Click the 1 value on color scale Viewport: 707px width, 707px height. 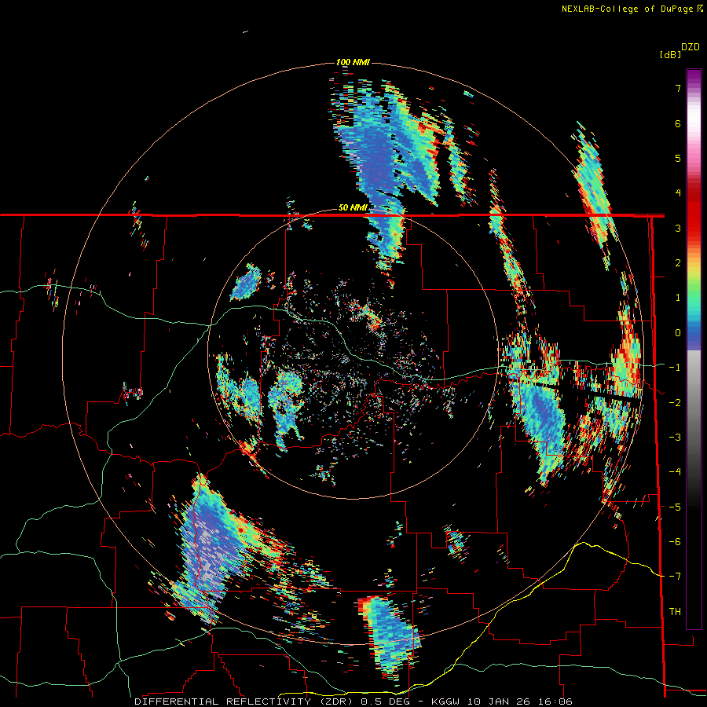[x=678, y=298]
